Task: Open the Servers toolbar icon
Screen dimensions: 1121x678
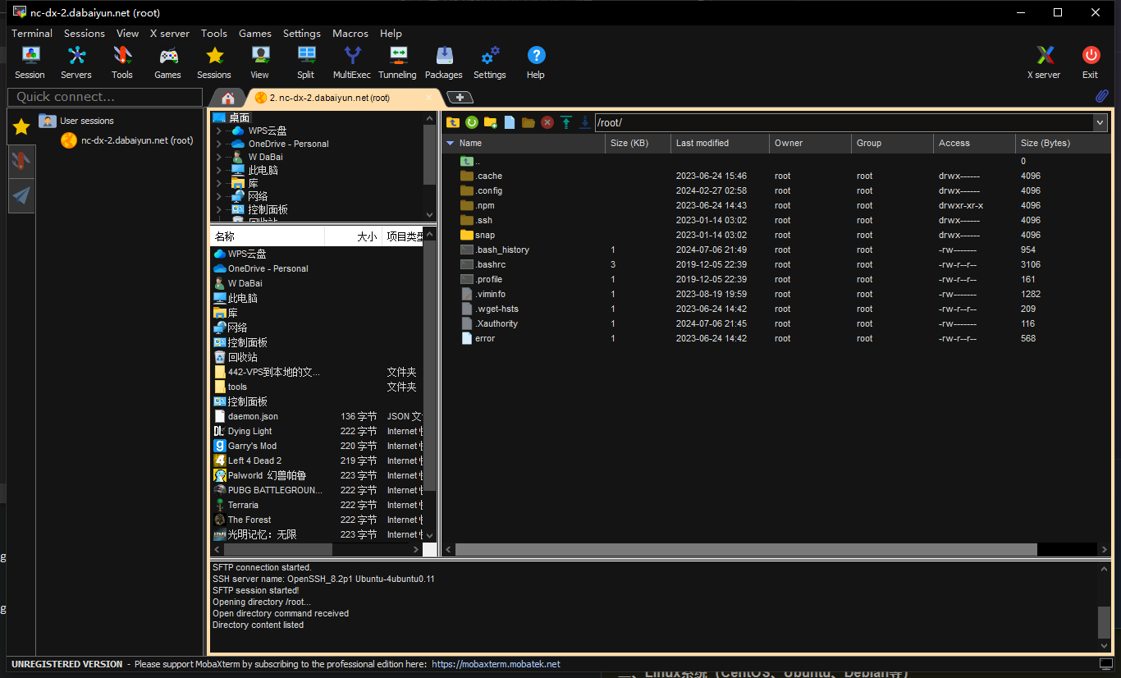Action: (x=76, y=62)
